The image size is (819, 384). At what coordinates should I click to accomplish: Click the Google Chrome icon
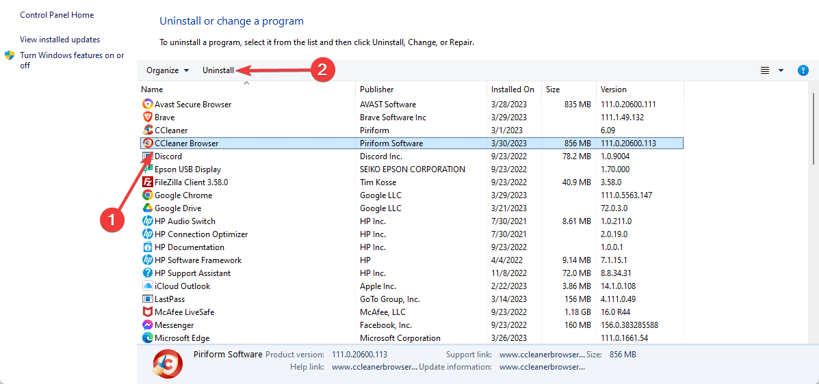click(x=147, y=195)
